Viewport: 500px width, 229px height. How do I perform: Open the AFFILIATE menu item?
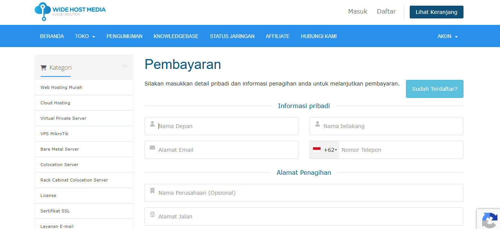(x=278, y=36)
